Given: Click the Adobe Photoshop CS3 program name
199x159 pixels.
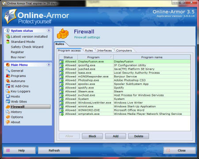Looking at the screenshot, I should [130, 80].
